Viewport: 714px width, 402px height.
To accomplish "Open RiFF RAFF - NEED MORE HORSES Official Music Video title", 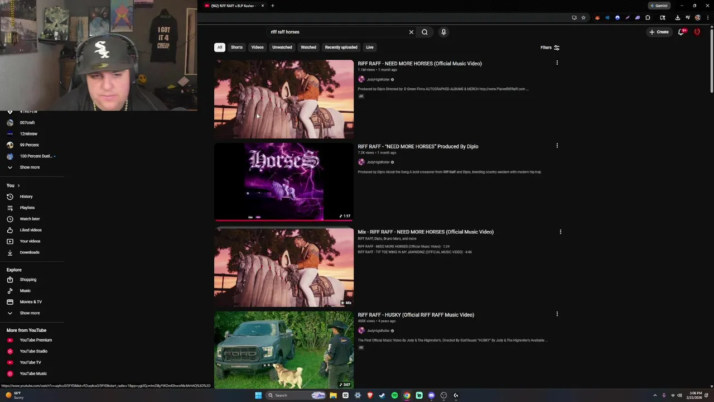I will click(x=419, y=64).
